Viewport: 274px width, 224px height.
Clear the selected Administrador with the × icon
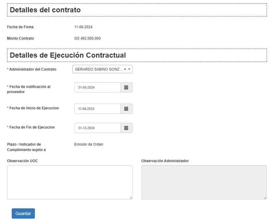pos(125,69)
